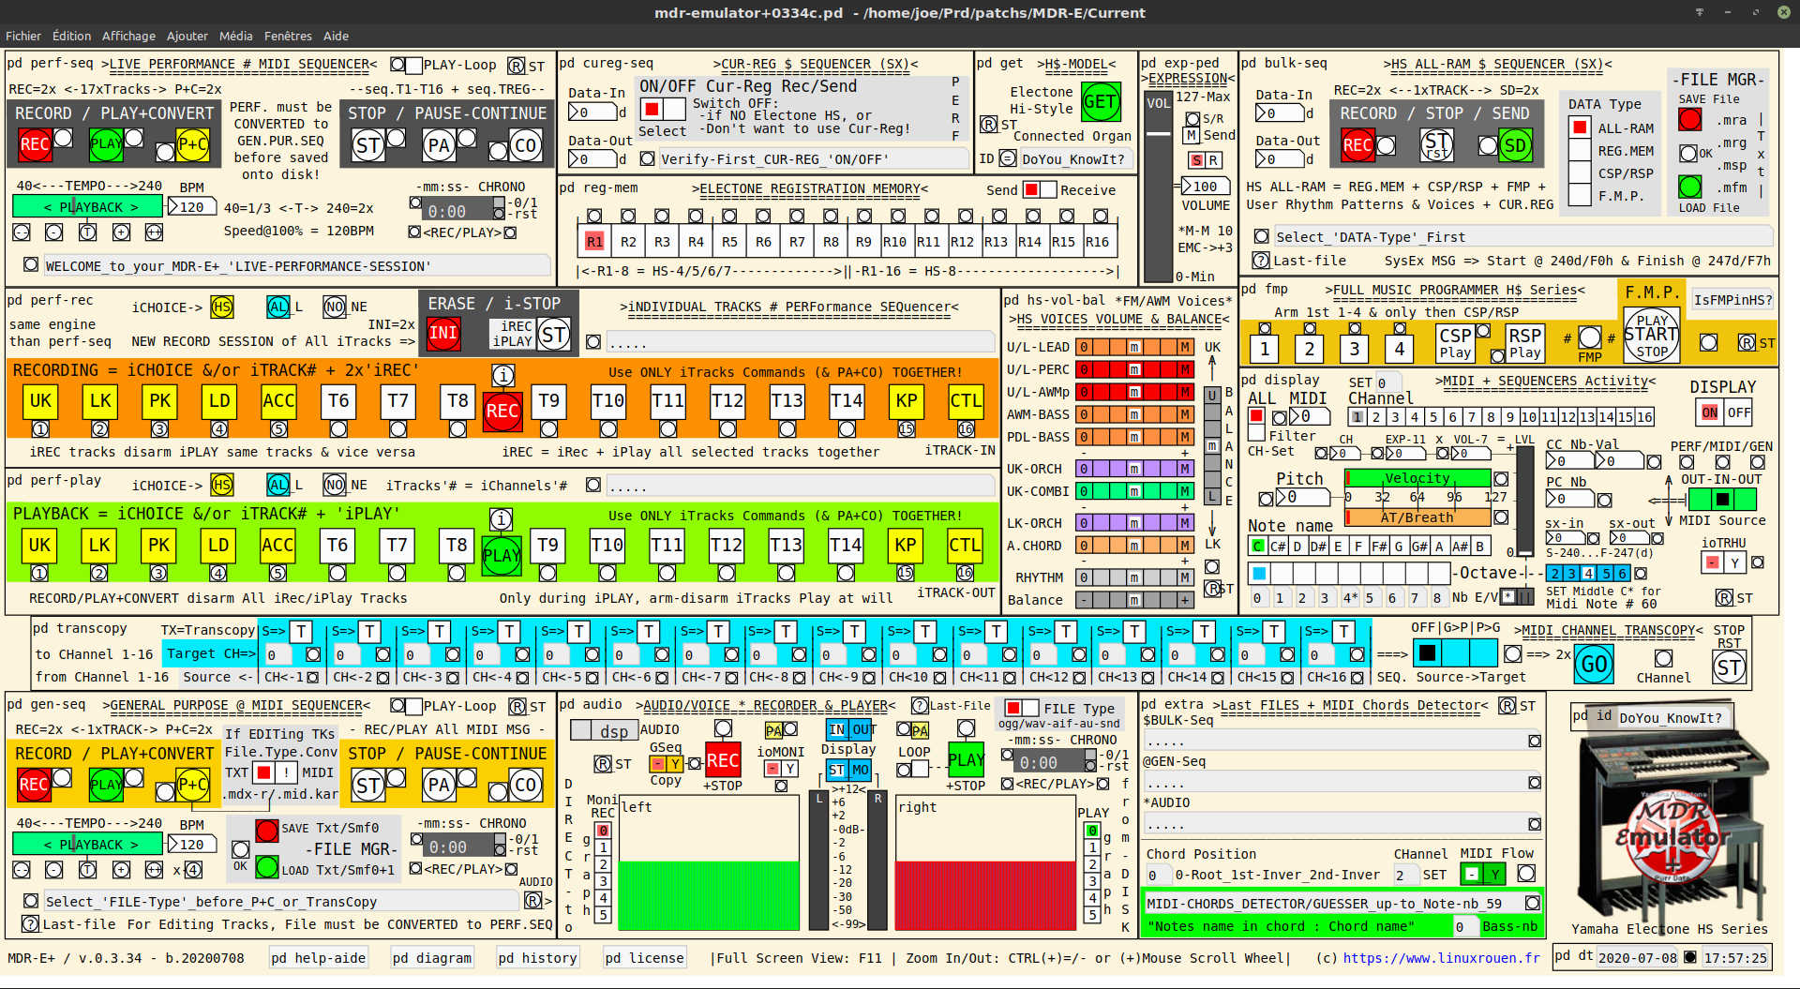Open the linuxrouen.fr website link
The height and width of the screenshot is (989, 1800).
1442,958
